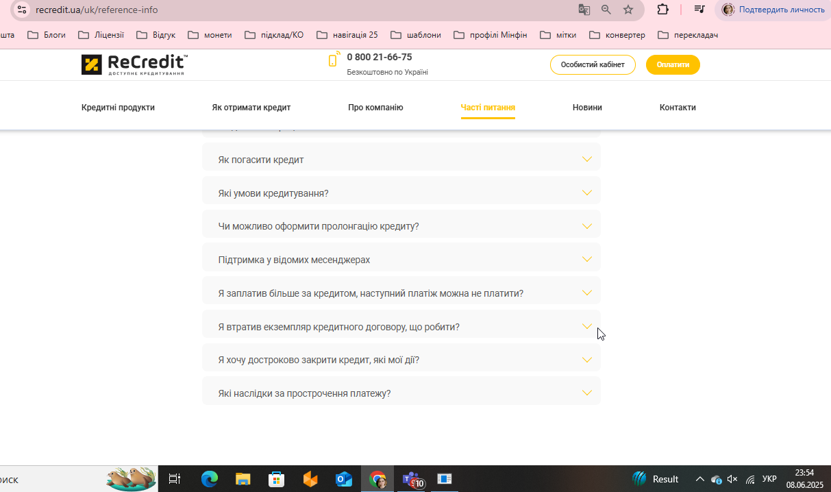
Task: Open the media control icon in browser toolbar
Action: 699,10
